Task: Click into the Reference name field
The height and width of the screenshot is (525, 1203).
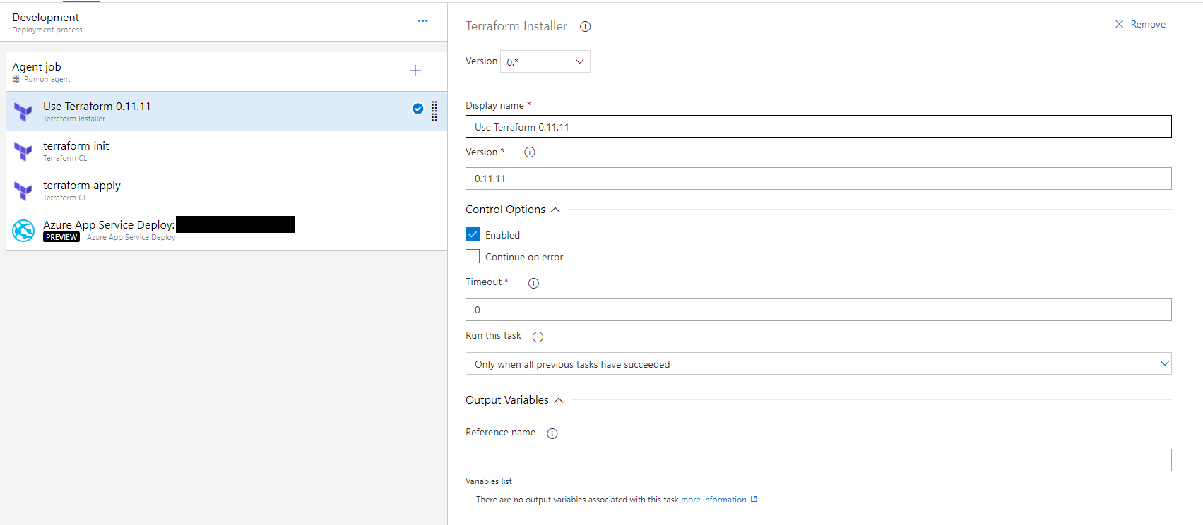Action: pyautogui.click(x=818, y=460)
